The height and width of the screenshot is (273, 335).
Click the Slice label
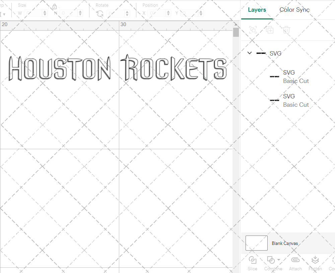point(253,269)
